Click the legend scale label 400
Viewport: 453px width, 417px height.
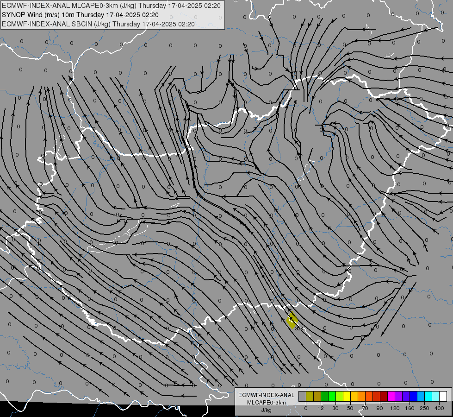click(x=439, y=408)
